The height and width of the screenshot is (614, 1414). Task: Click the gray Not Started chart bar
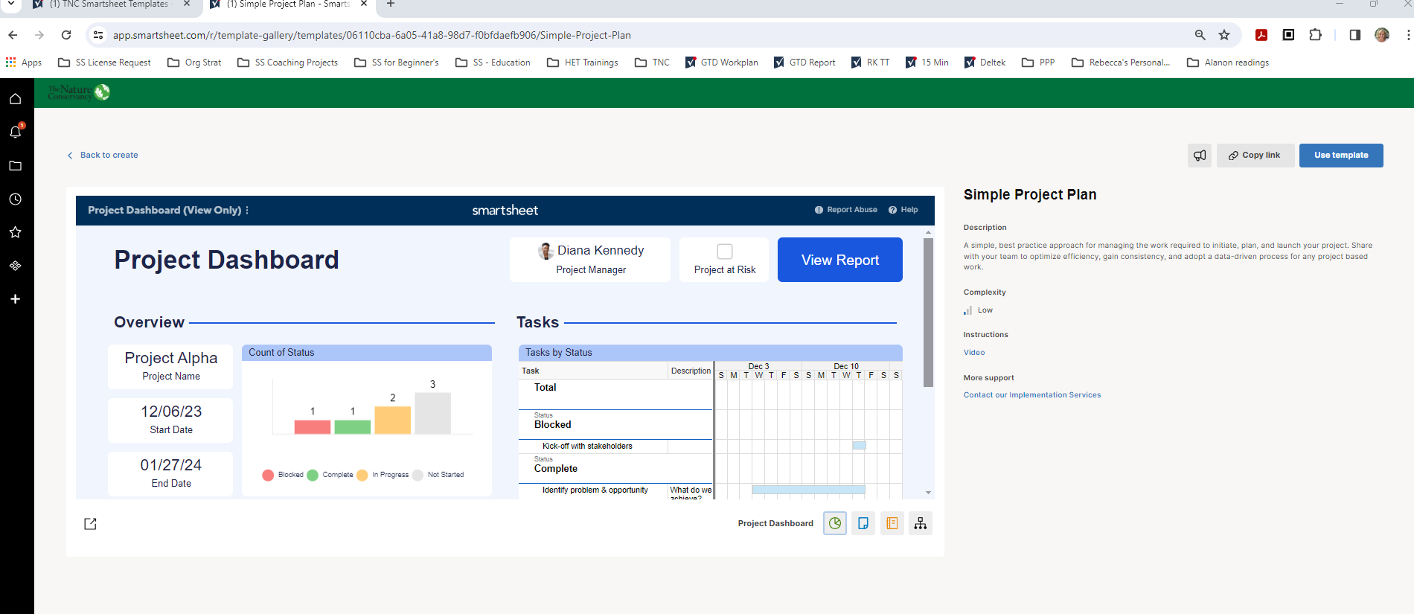[432, 413]
